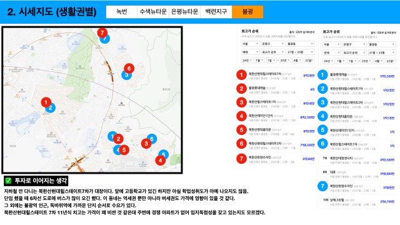Click the green checkmark beside 투자로 이어지는 생각

coord(8,181)
